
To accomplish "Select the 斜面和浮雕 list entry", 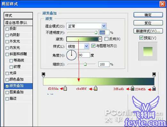I will pos(18,54).
